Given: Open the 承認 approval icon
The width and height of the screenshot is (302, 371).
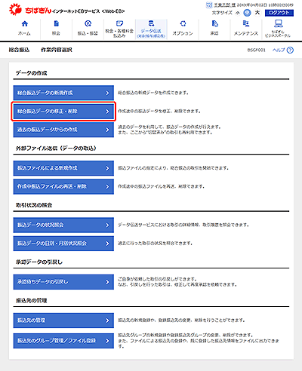Looking at the screenshot, I should [x=214, y=24].
